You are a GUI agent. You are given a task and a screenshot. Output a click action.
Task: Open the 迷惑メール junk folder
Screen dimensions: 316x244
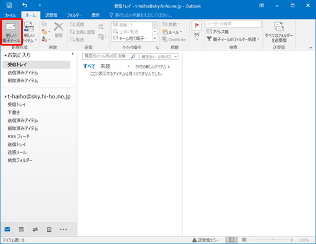17,152
